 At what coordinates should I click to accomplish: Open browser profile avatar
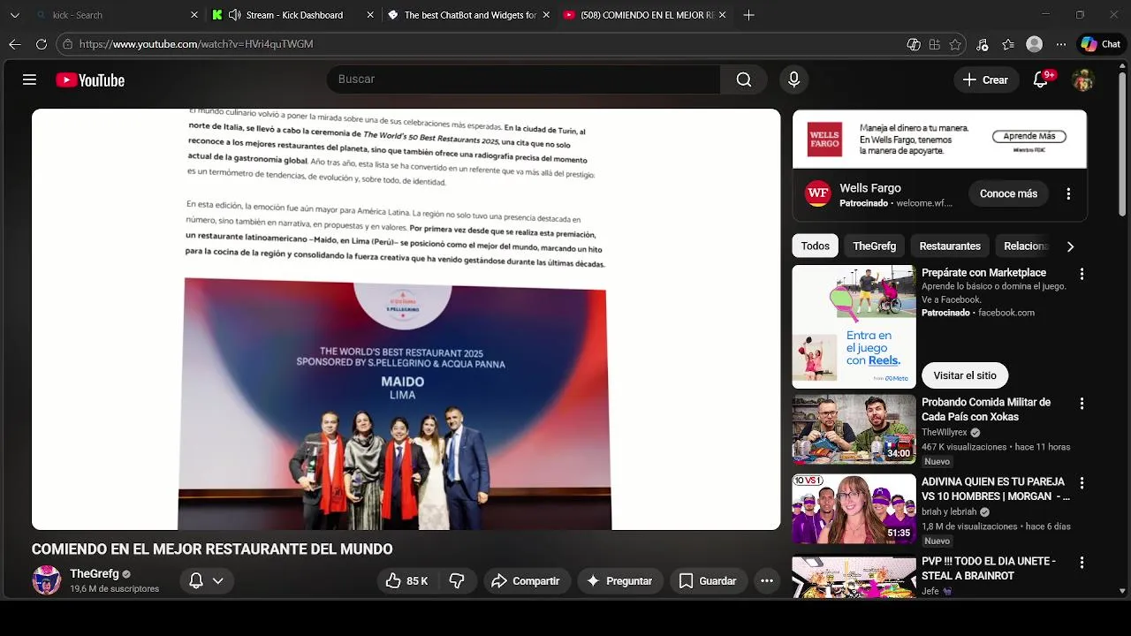pyautogui.click(x=1034, y=44)
